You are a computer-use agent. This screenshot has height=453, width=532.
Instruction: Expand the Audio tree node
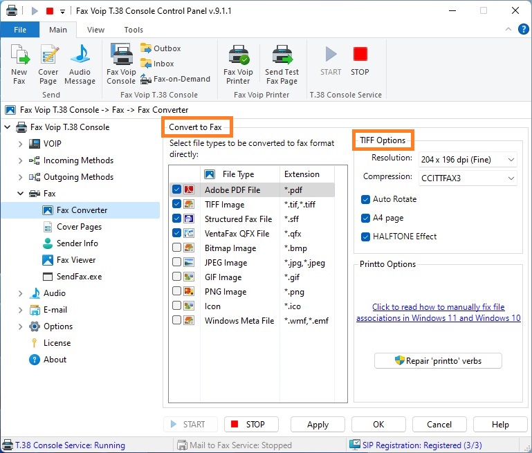coord(20,293)
